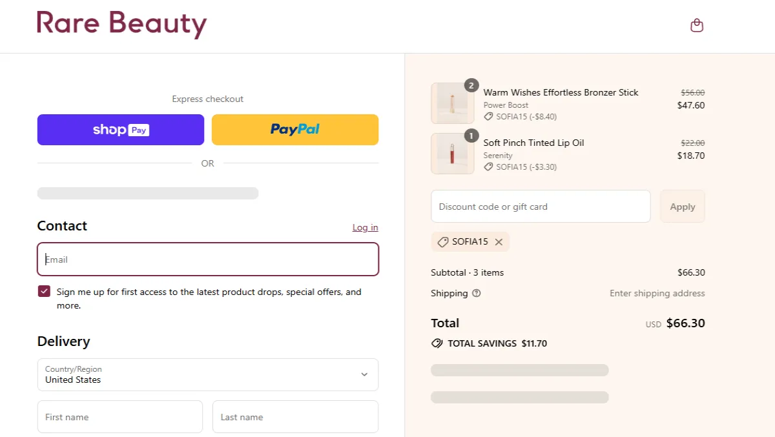
Task: Focus the Email input field
Action: [207, 259]
